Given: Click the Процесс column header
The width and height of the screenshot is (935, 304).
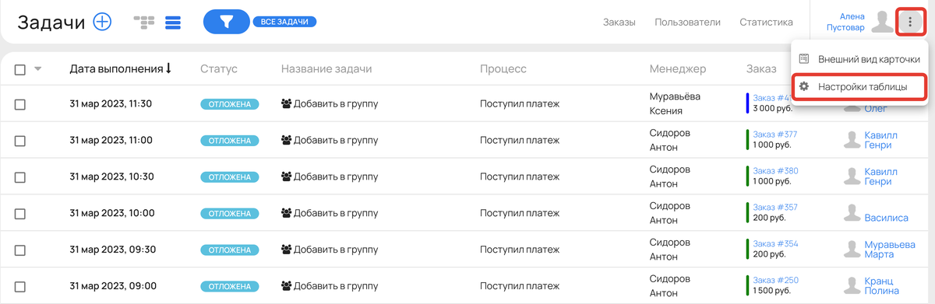Looking at the screenshot, I should [x=503, y=68].
